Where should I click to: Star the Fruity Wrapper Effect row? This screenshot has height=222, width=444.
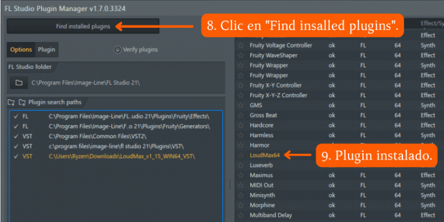pos(240,75)
